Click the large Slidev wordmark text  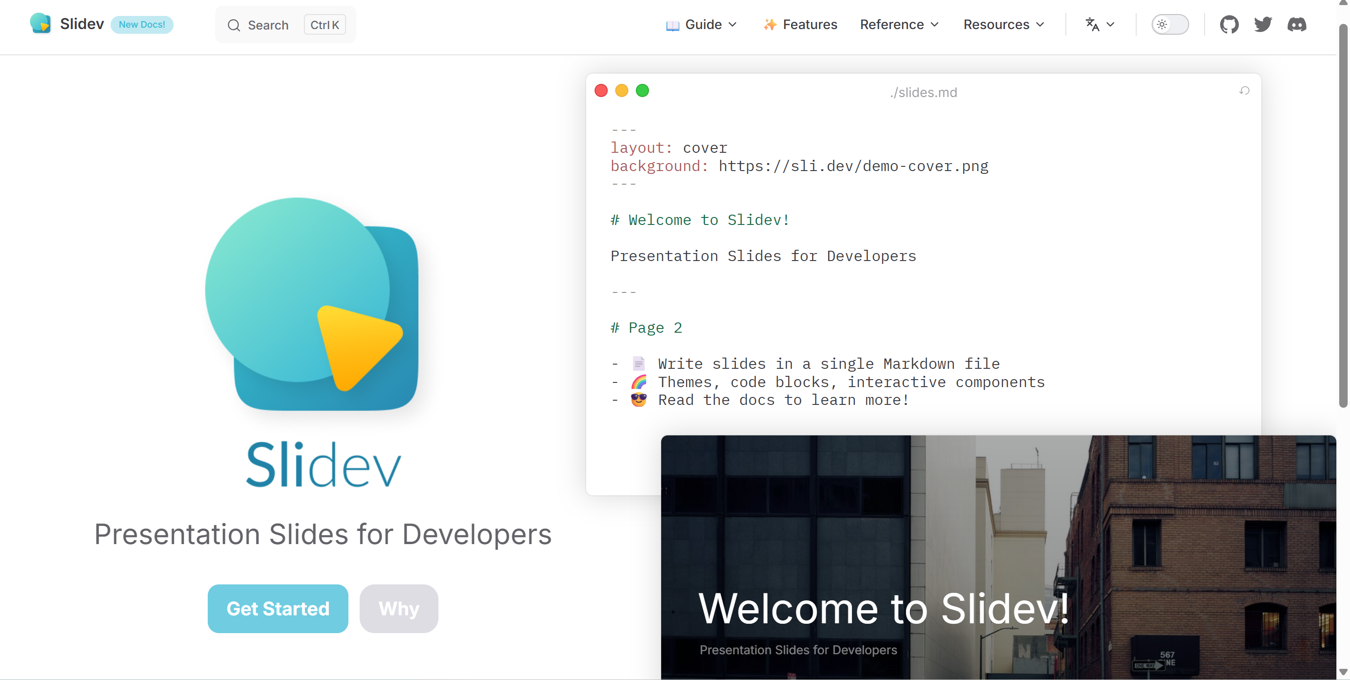point(324,464)
